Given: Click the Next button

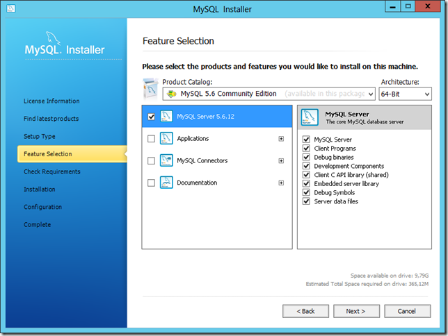Looking at the screenshot, I should pos(357,311).
